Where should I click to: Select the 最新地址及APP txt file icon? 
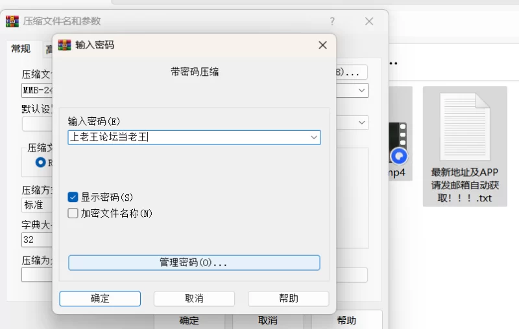465,127
